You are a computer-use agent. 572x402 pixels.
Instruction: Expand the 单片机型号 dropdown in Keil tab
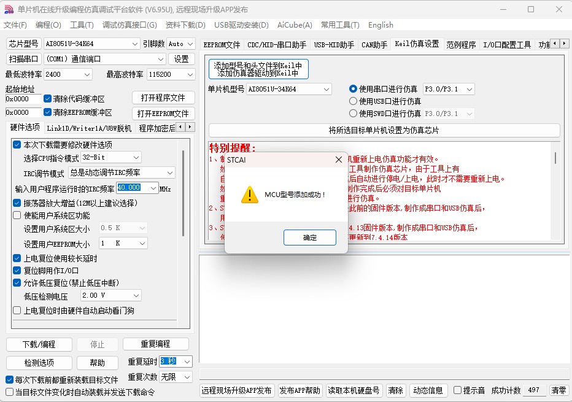326,89
